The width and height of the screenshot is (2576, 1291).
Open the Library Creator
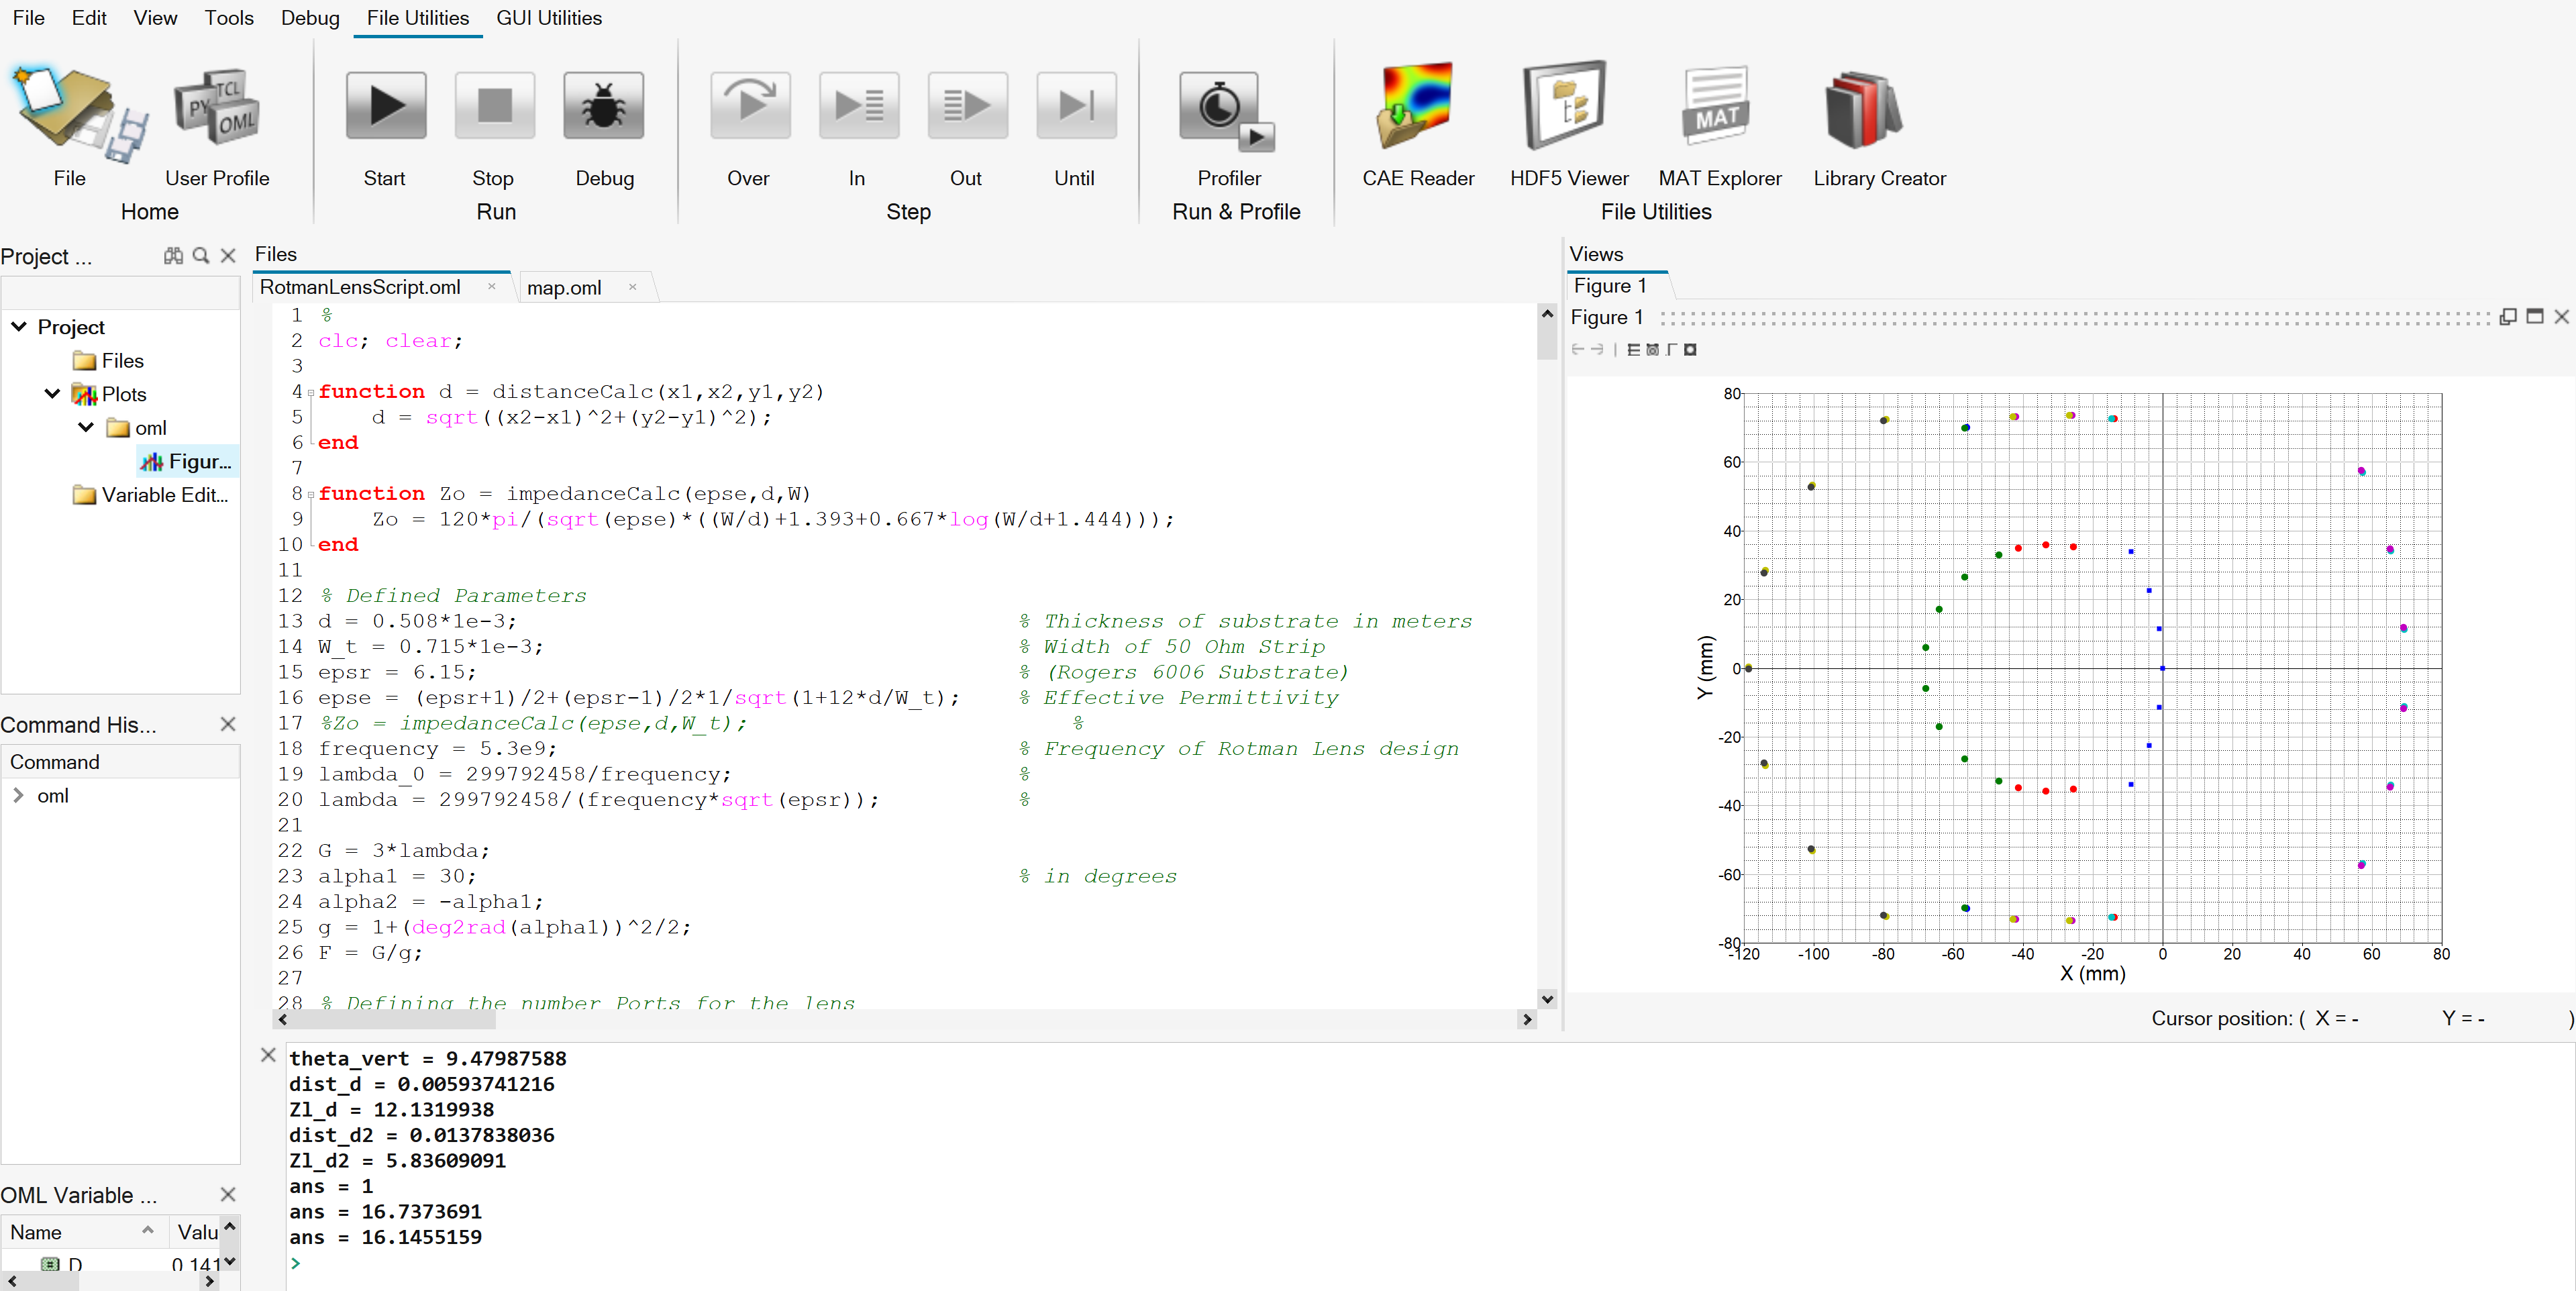tap(1861, 107)
